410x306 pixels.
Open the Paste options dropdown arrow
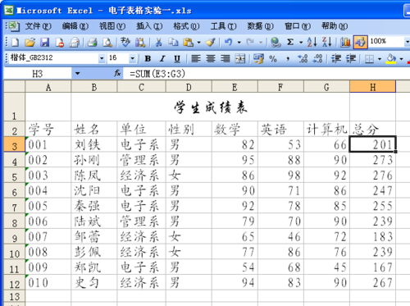click(x=198, y=43)
